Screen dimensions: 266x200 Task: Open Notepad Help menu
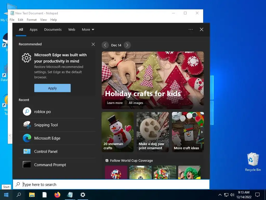point(54,20)
